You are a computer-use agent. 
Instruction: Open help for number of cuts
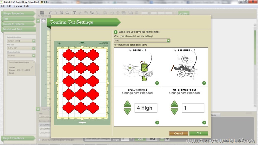click(x=204, y=123)
